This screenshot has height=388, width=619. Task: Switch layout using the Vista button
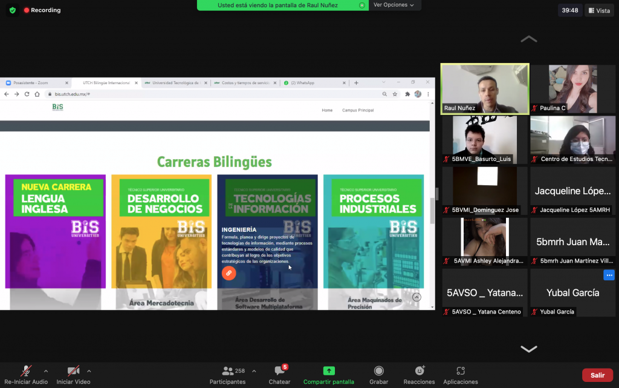click(598, 10)
